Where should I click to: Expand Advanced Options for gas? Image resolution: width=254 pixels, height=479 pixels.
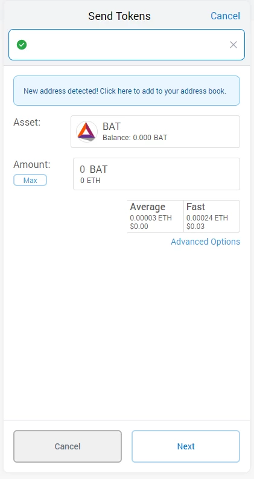206,242
